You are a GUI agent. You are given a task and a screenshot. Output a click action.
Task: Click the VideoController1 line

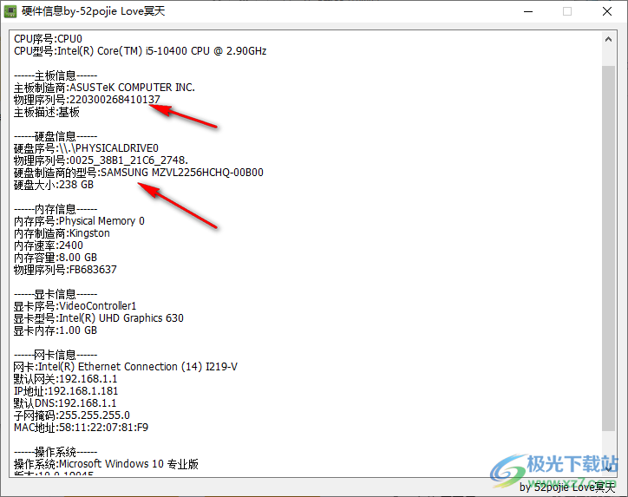coord(75,306)
